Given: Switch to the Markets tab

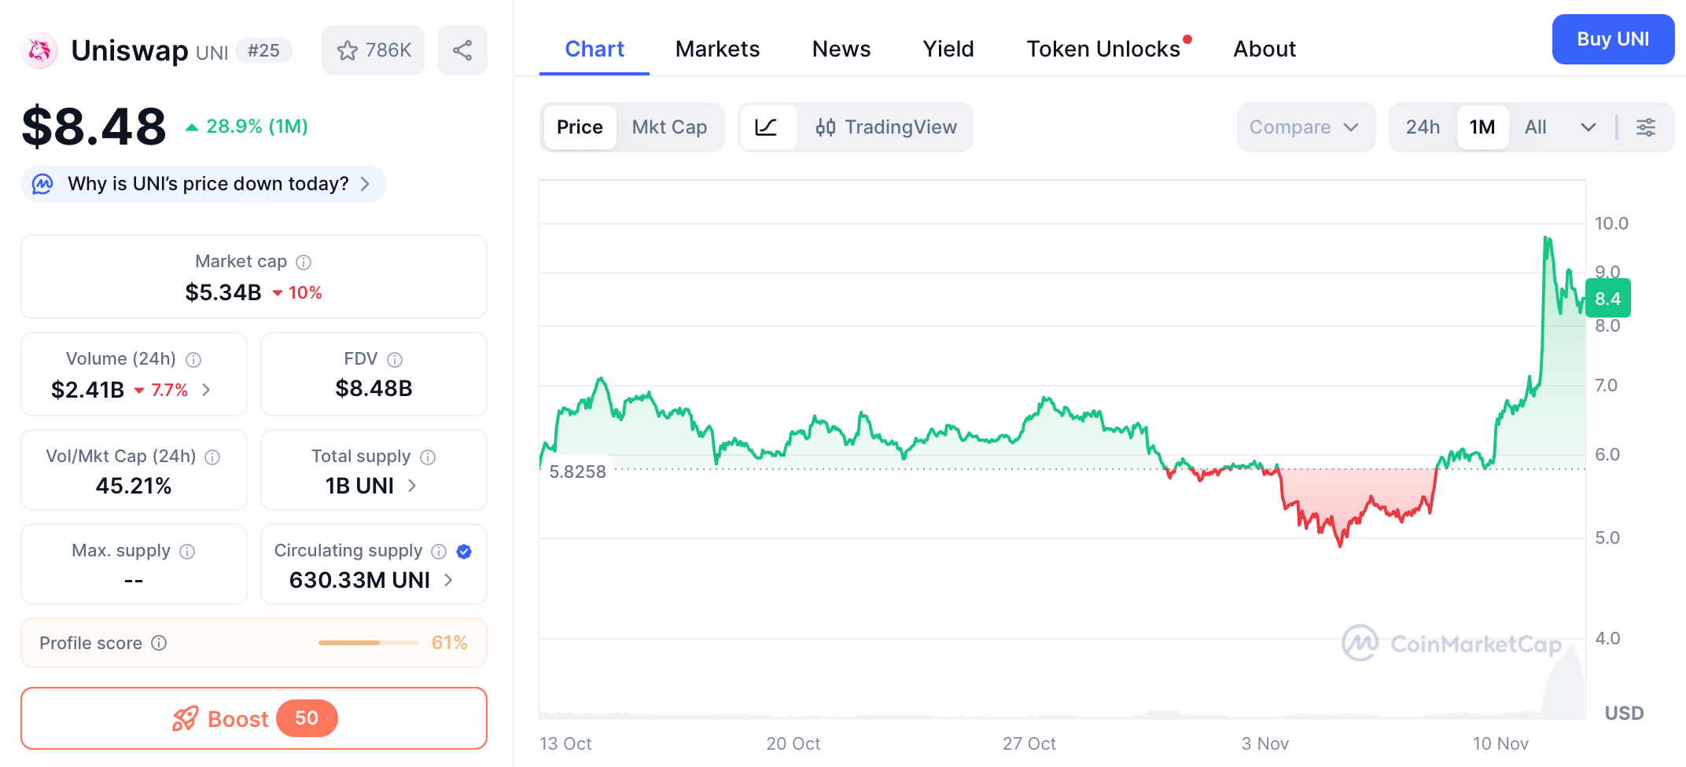Looking at the screenshot, I should [x=716, y=49].
